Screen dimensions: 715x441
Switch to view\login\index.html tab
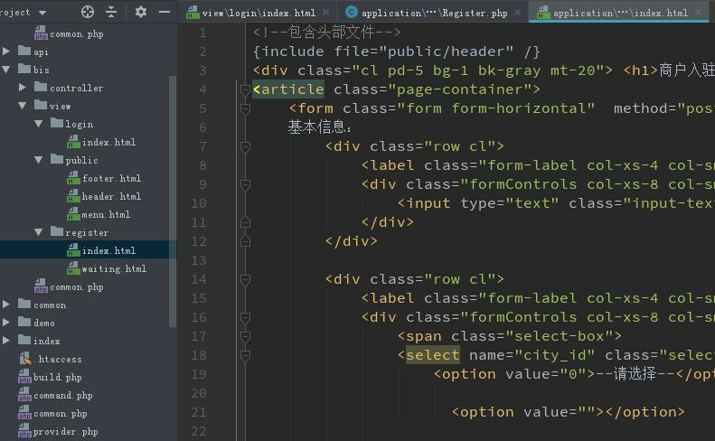click(259, 13)
